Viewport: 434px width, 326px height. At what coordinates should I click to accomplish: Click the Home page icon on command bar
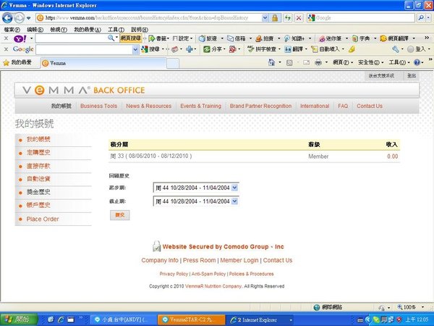271,62
